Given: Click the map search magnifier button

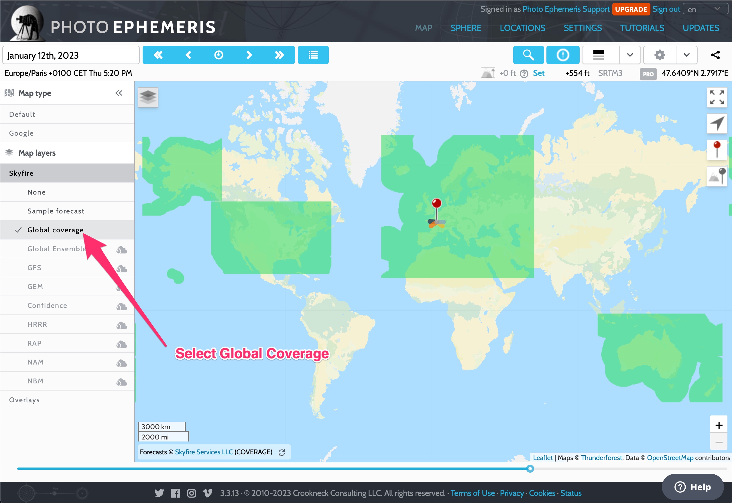Looking at the screenshot, I should 528,55.
